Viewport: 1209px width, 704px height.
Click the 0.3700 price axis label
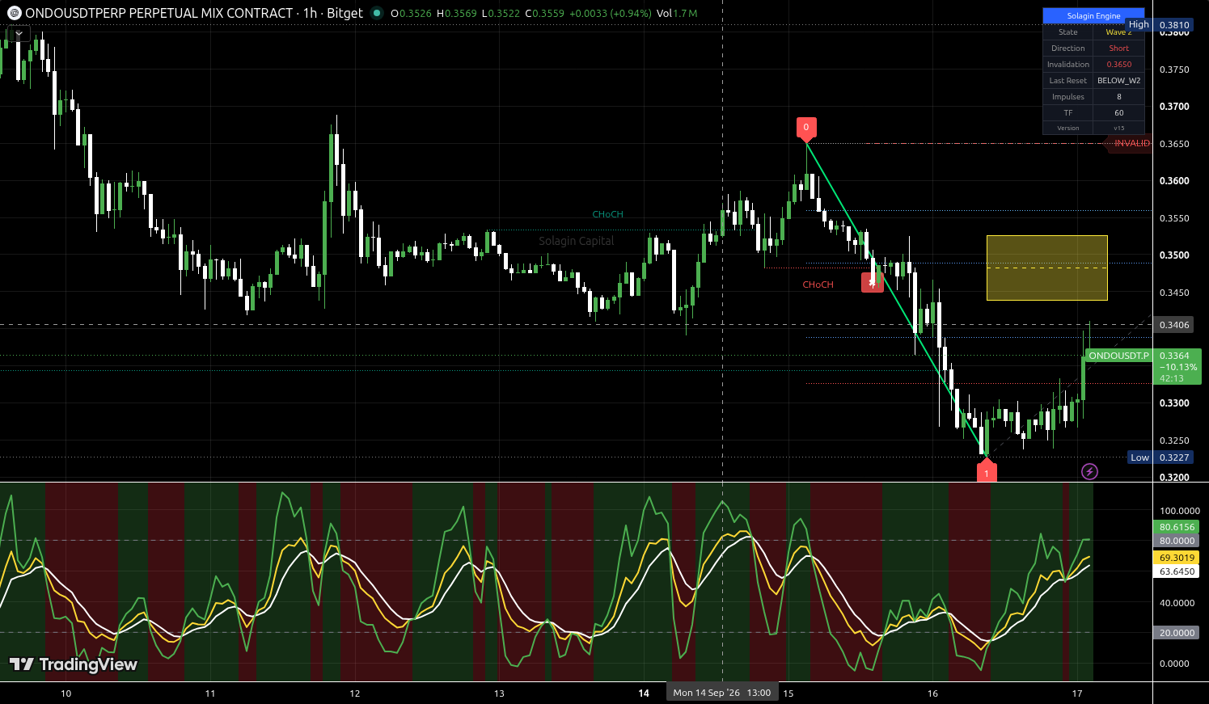point(1174,107)
